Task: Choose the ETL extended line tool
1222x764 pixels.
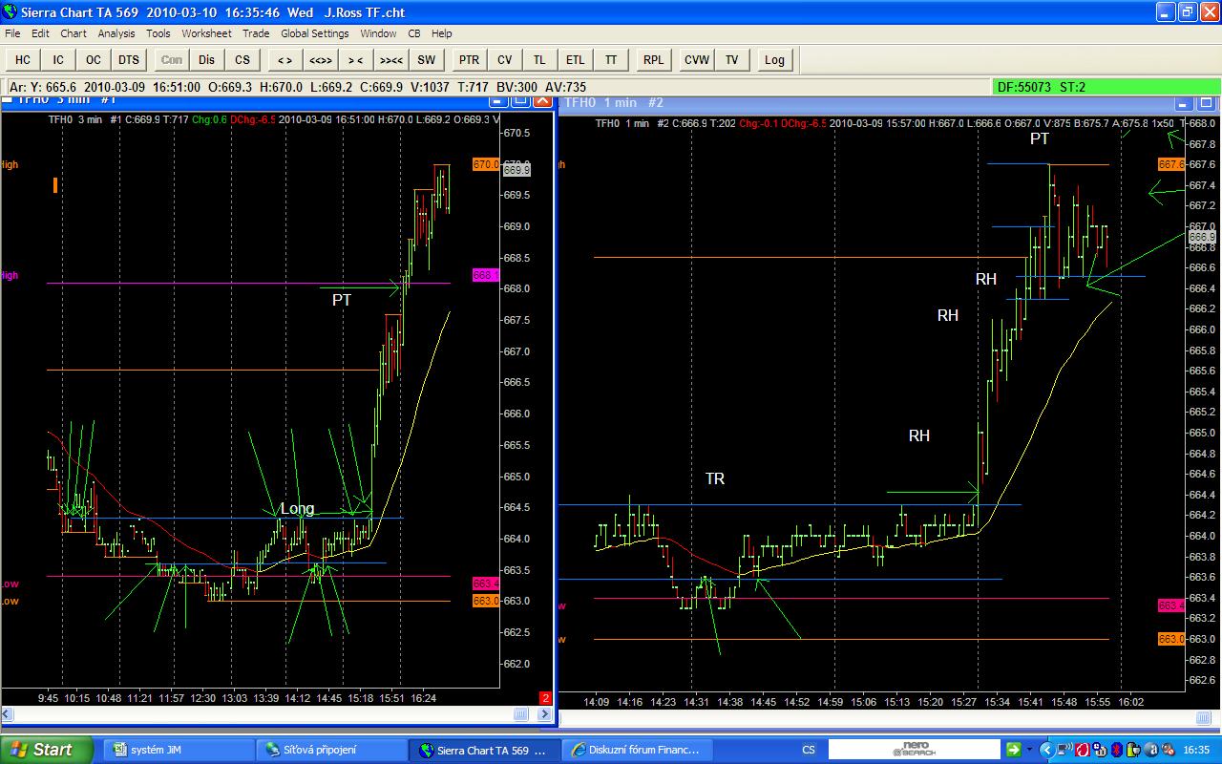Action: coord(575,59)
